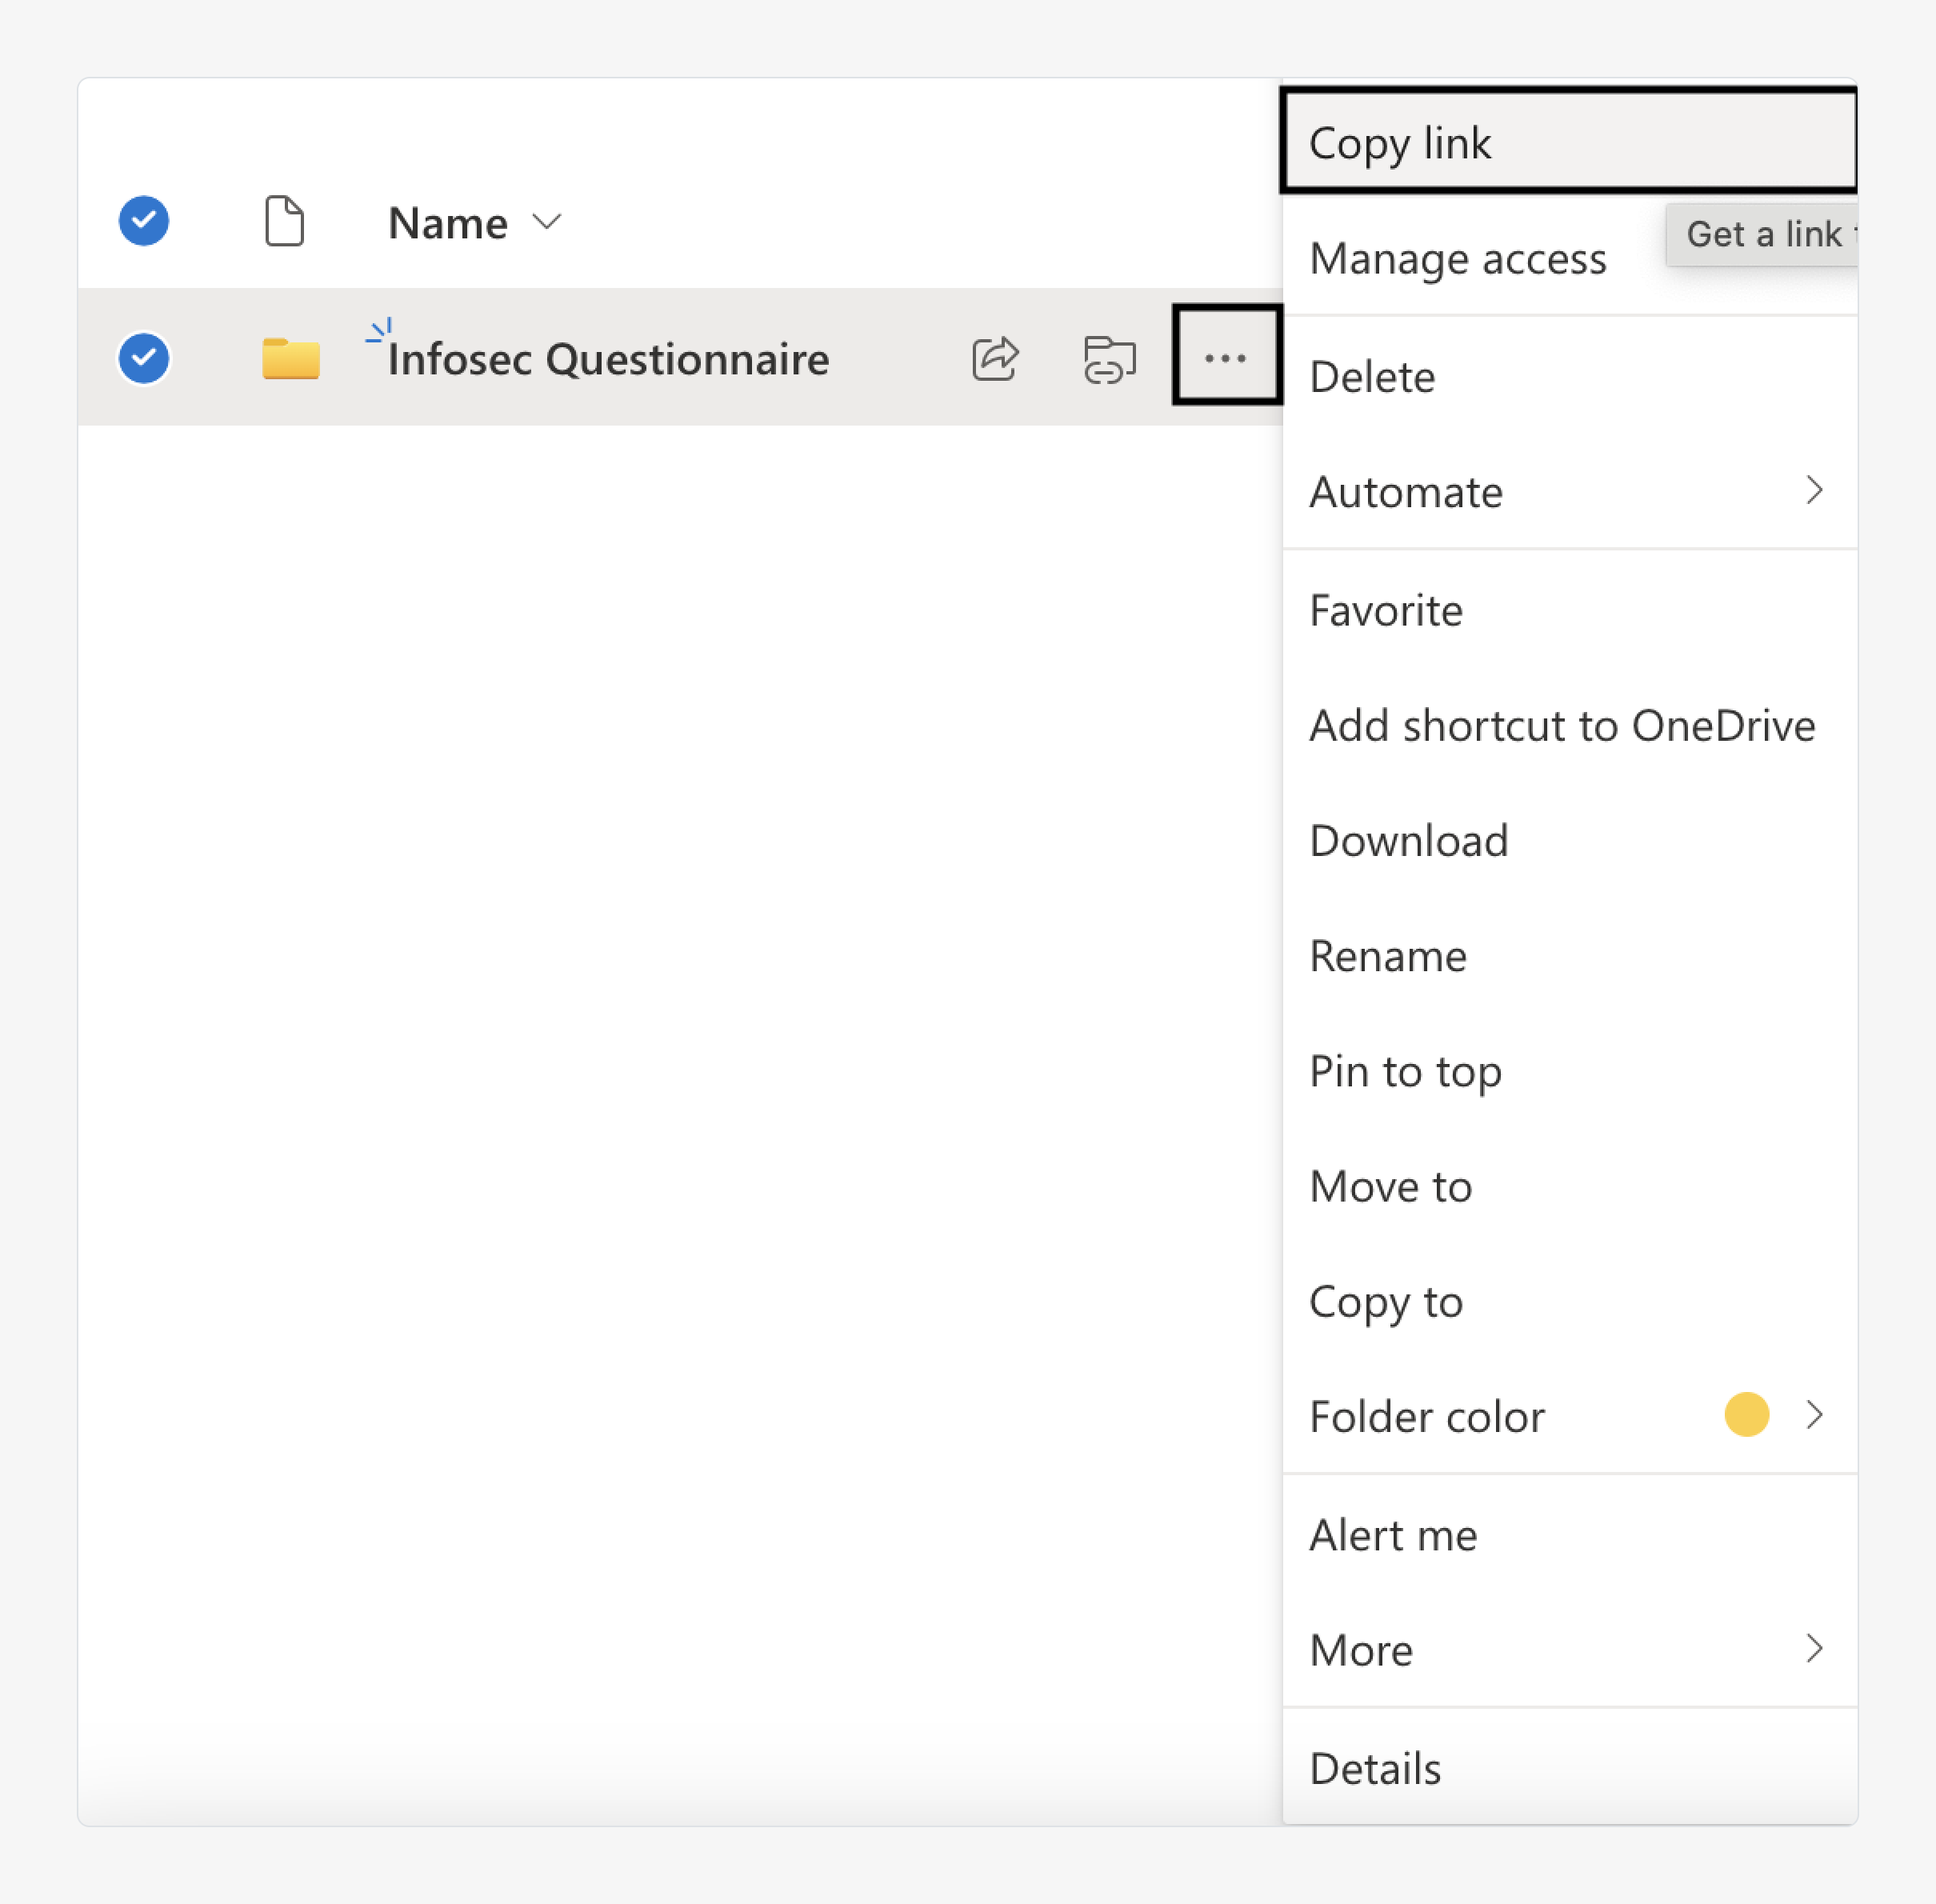Choose Manage access menu option
1936x1904 pixels.
click(x=1457, y=259)
